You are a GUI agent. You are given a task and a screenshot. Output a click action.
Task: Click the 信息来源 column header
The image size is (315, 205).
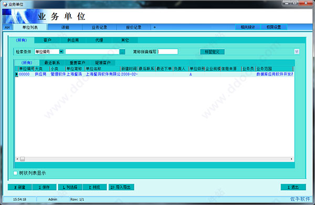tap(231, 69)
